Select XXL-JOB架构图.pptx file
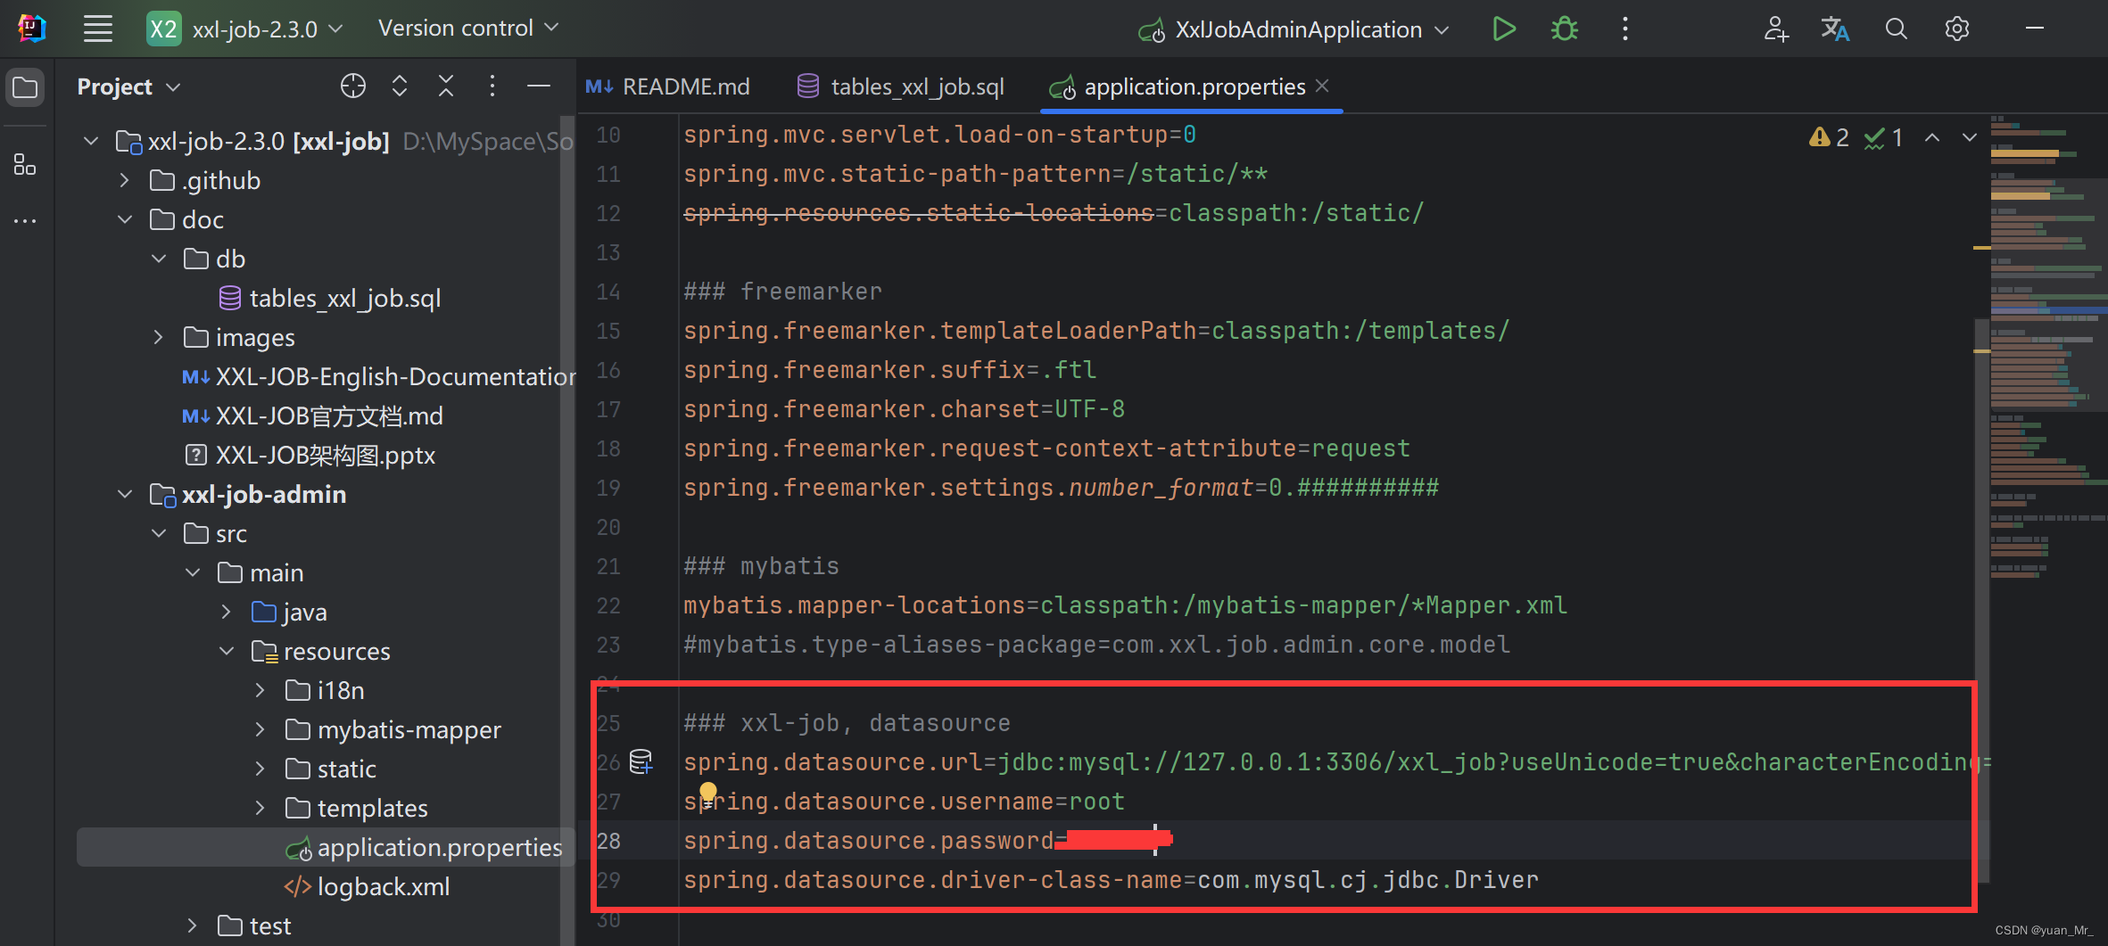 [x=309, y=455]
